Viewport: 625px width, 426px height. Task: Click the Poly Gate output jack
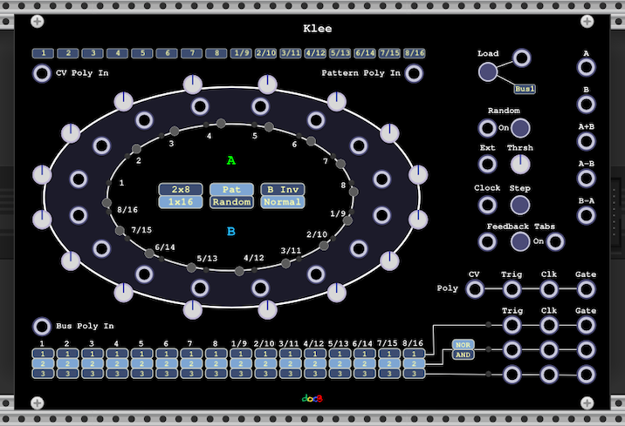pyautogui.click(x=586, y=289)
